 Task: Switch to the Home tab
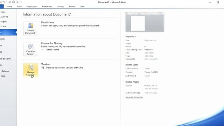(9, 6)
